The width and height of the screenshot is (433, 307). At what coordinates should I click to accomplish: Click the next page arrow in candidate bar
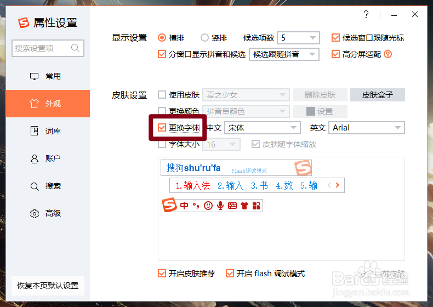coord(337,185)
